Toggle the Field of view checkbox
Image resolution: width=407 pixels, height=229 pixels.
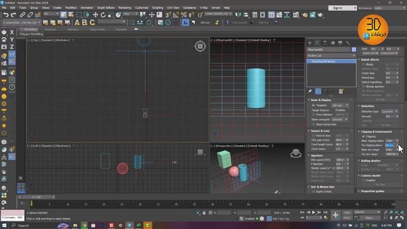tap(314, 135)
